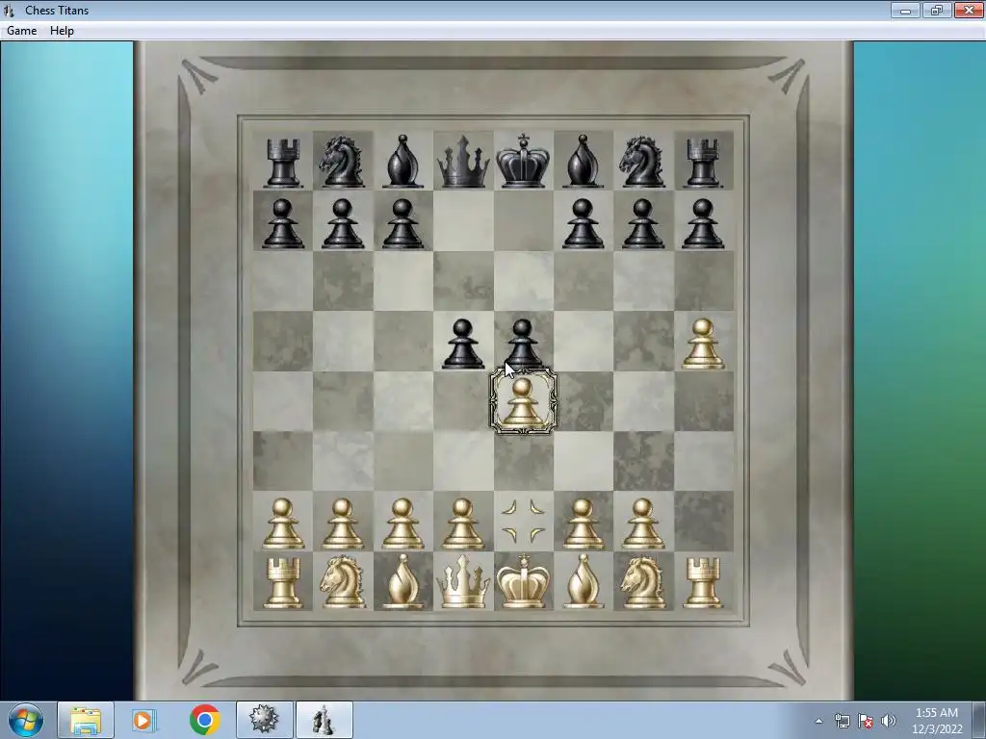
Task: Select the black bishop on f8
Action: 584,162
